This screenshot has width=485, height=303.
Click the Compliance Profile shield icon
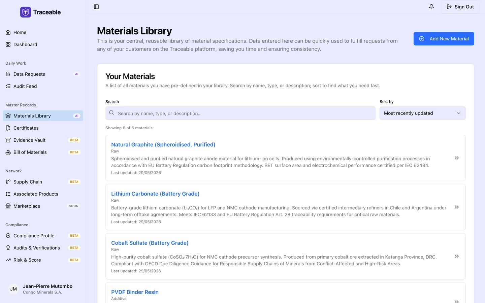pyautogui.click(x=8, y=236)
